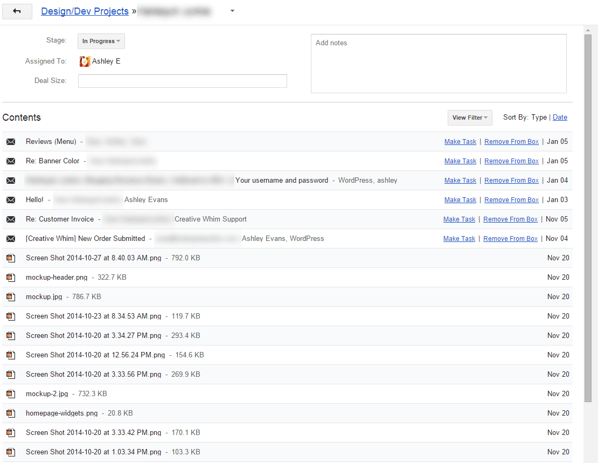Click Ashley E's avatar picture

[85, 61]
